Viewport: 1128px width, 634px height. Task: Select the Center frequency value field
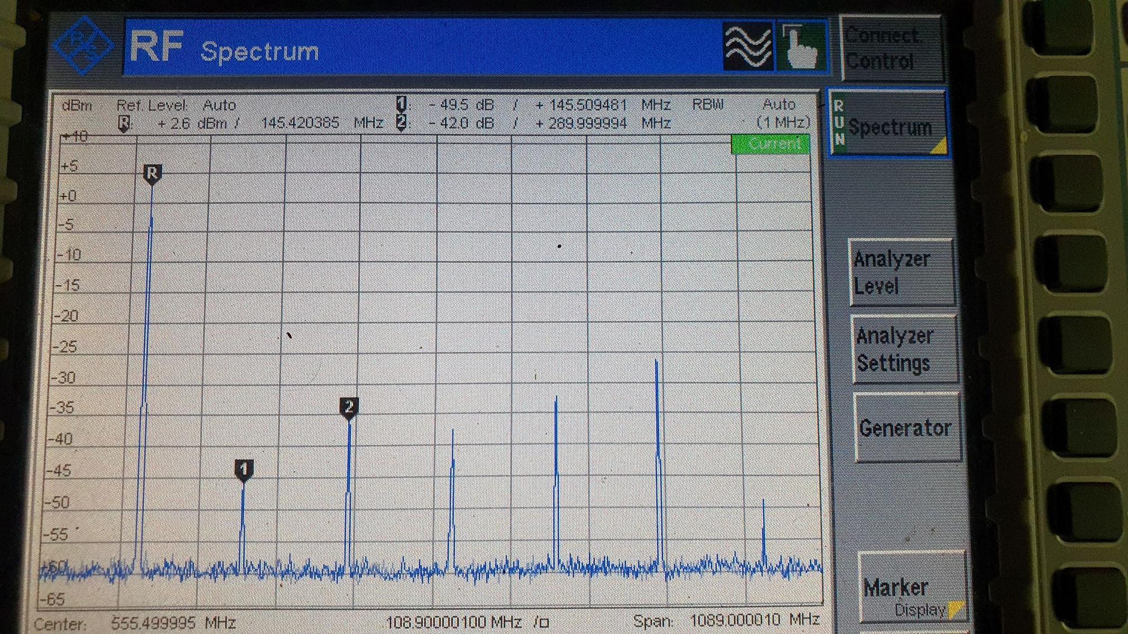coord(173,623)
